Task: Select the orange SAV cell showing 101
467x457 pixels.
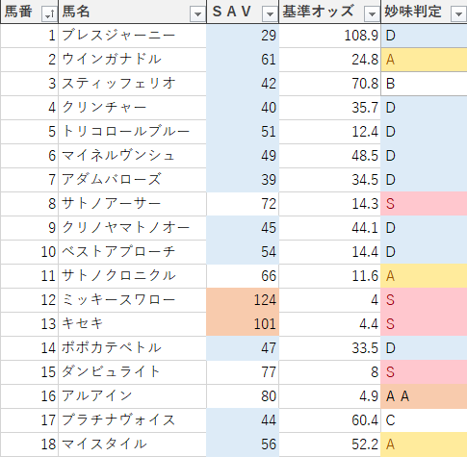Action: [243, 324]
